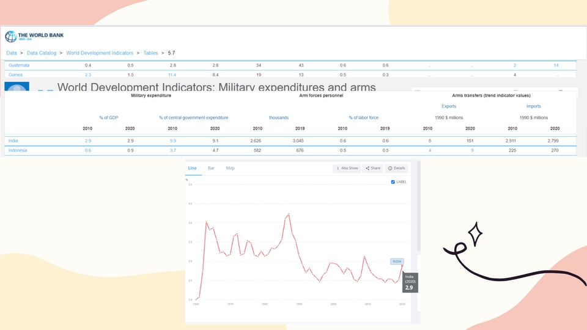Click the India (2020) 2.9 tooltip
Image resolution: width=587 pixels, height=330 pixels.
[410, 282]
